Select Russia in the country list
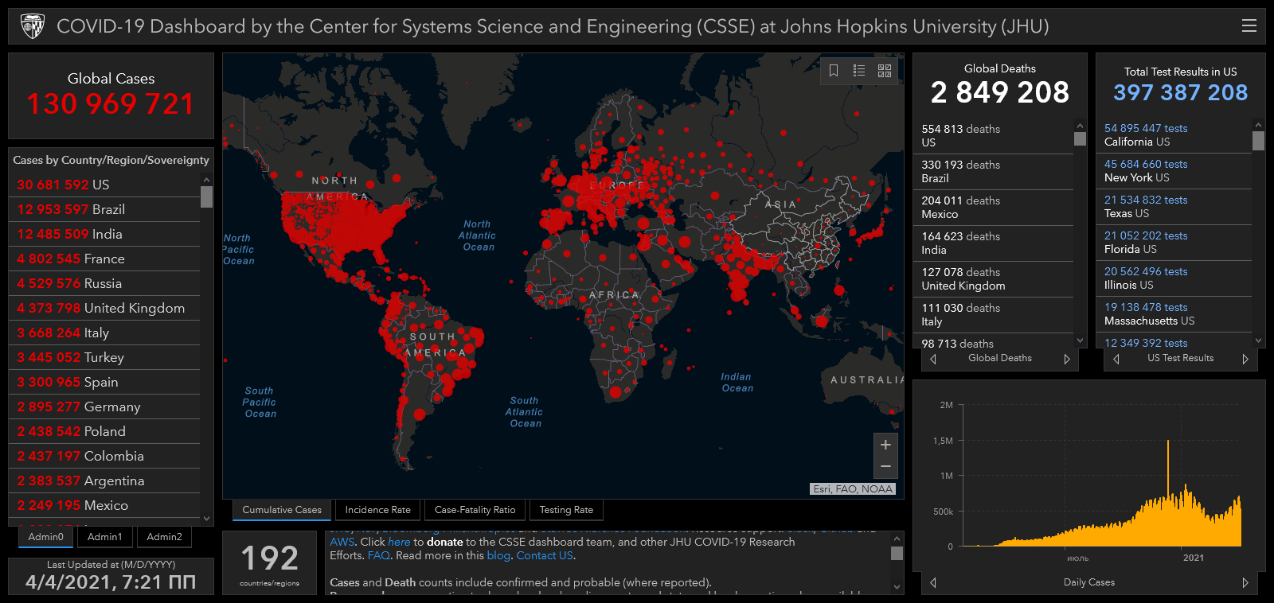This screenshot has height=603, width=1274. tap(104, 283)
